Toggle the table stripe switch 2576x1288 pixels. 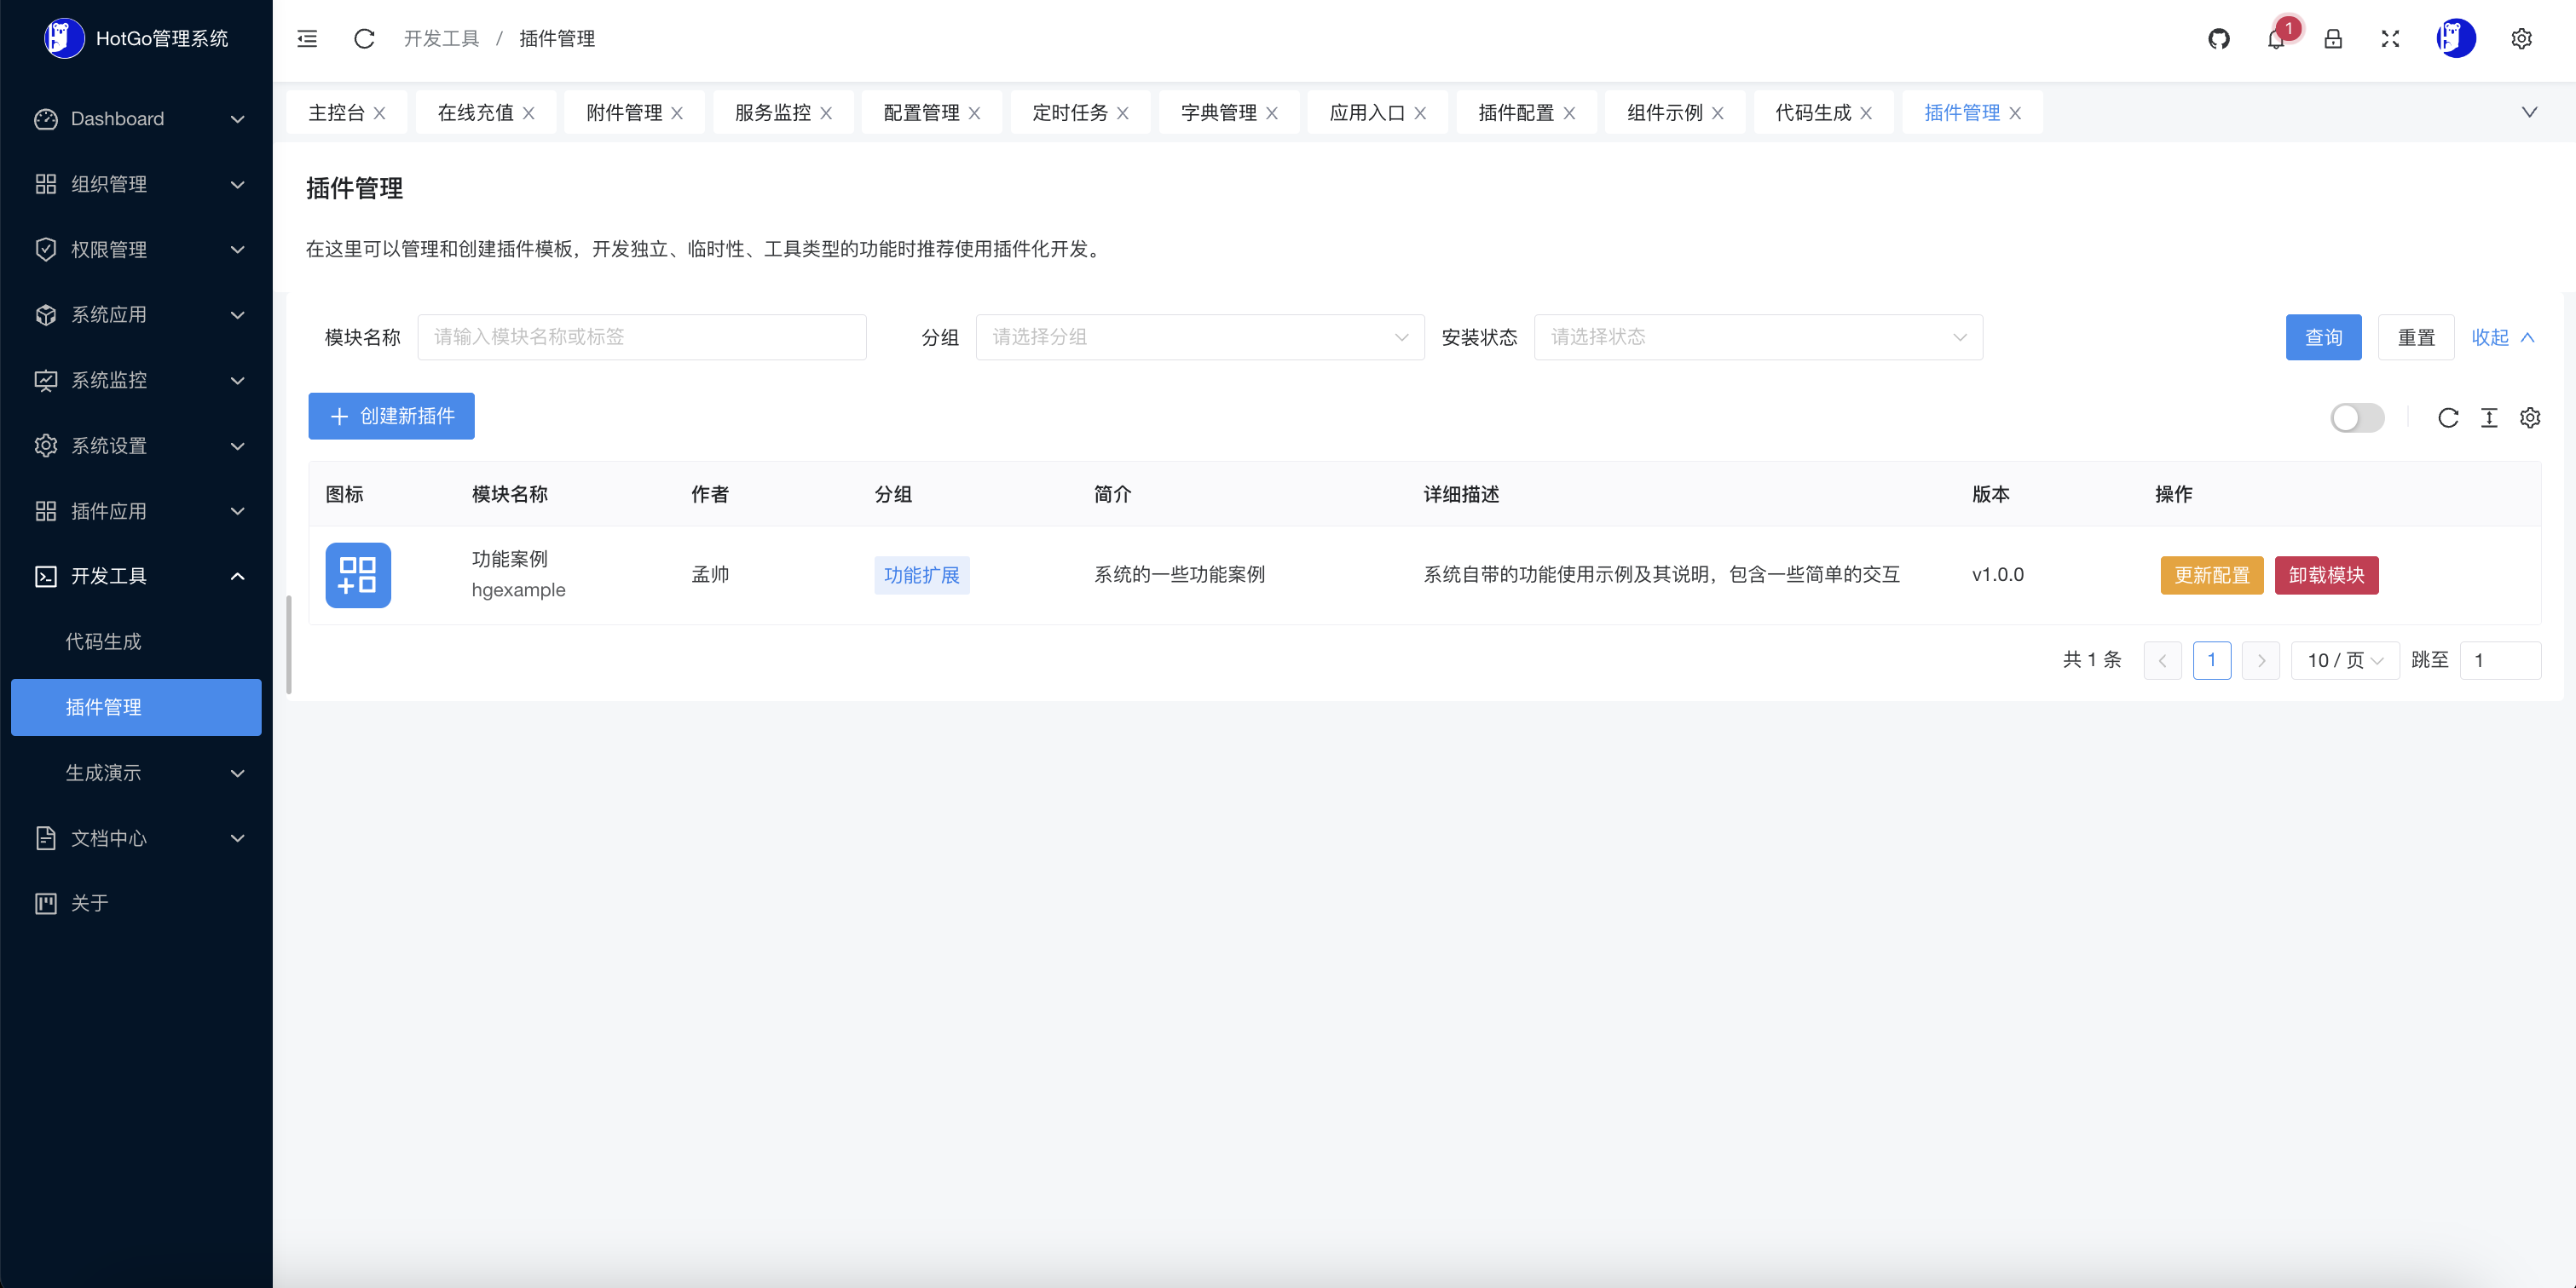click(x=2356, y=417)
